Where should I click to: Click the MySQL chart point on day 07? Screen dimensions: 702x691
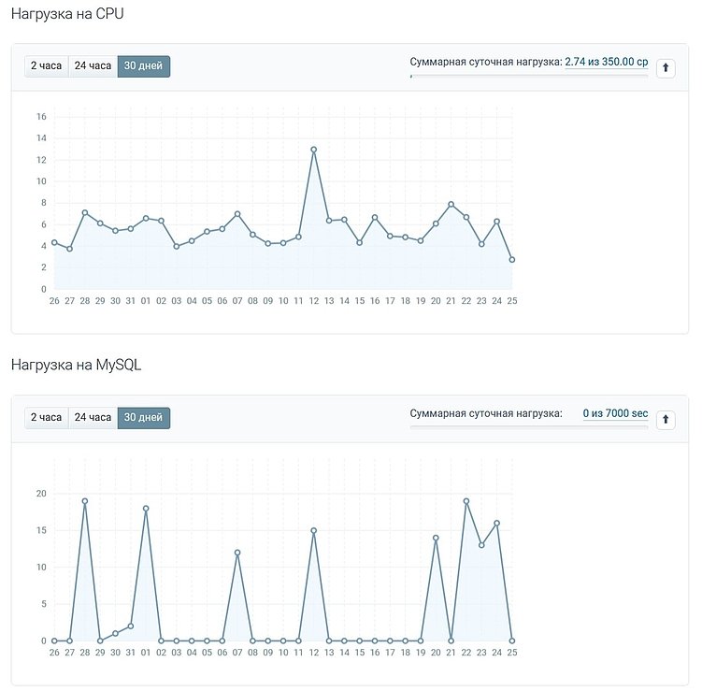[x=237, y=553]
